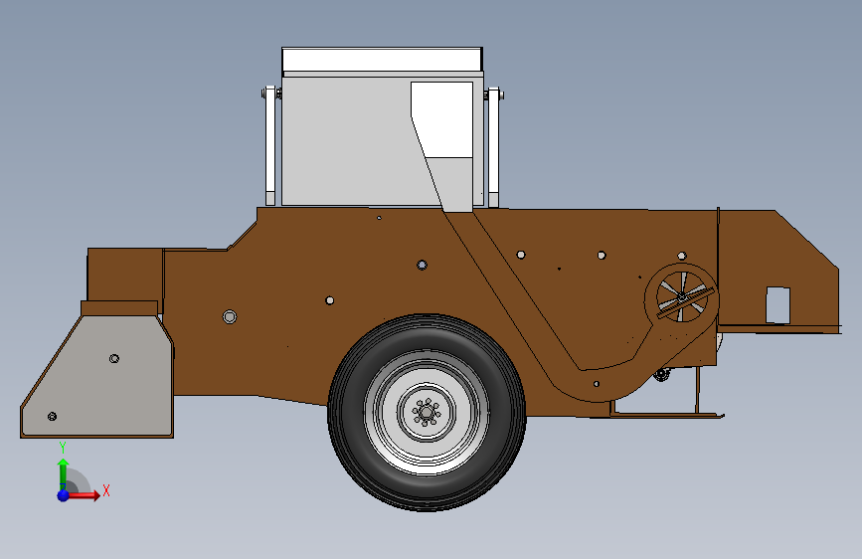Click the blue Z axis ball on the triad
This screenshot has height=559, width=862.
coord(64,495)
